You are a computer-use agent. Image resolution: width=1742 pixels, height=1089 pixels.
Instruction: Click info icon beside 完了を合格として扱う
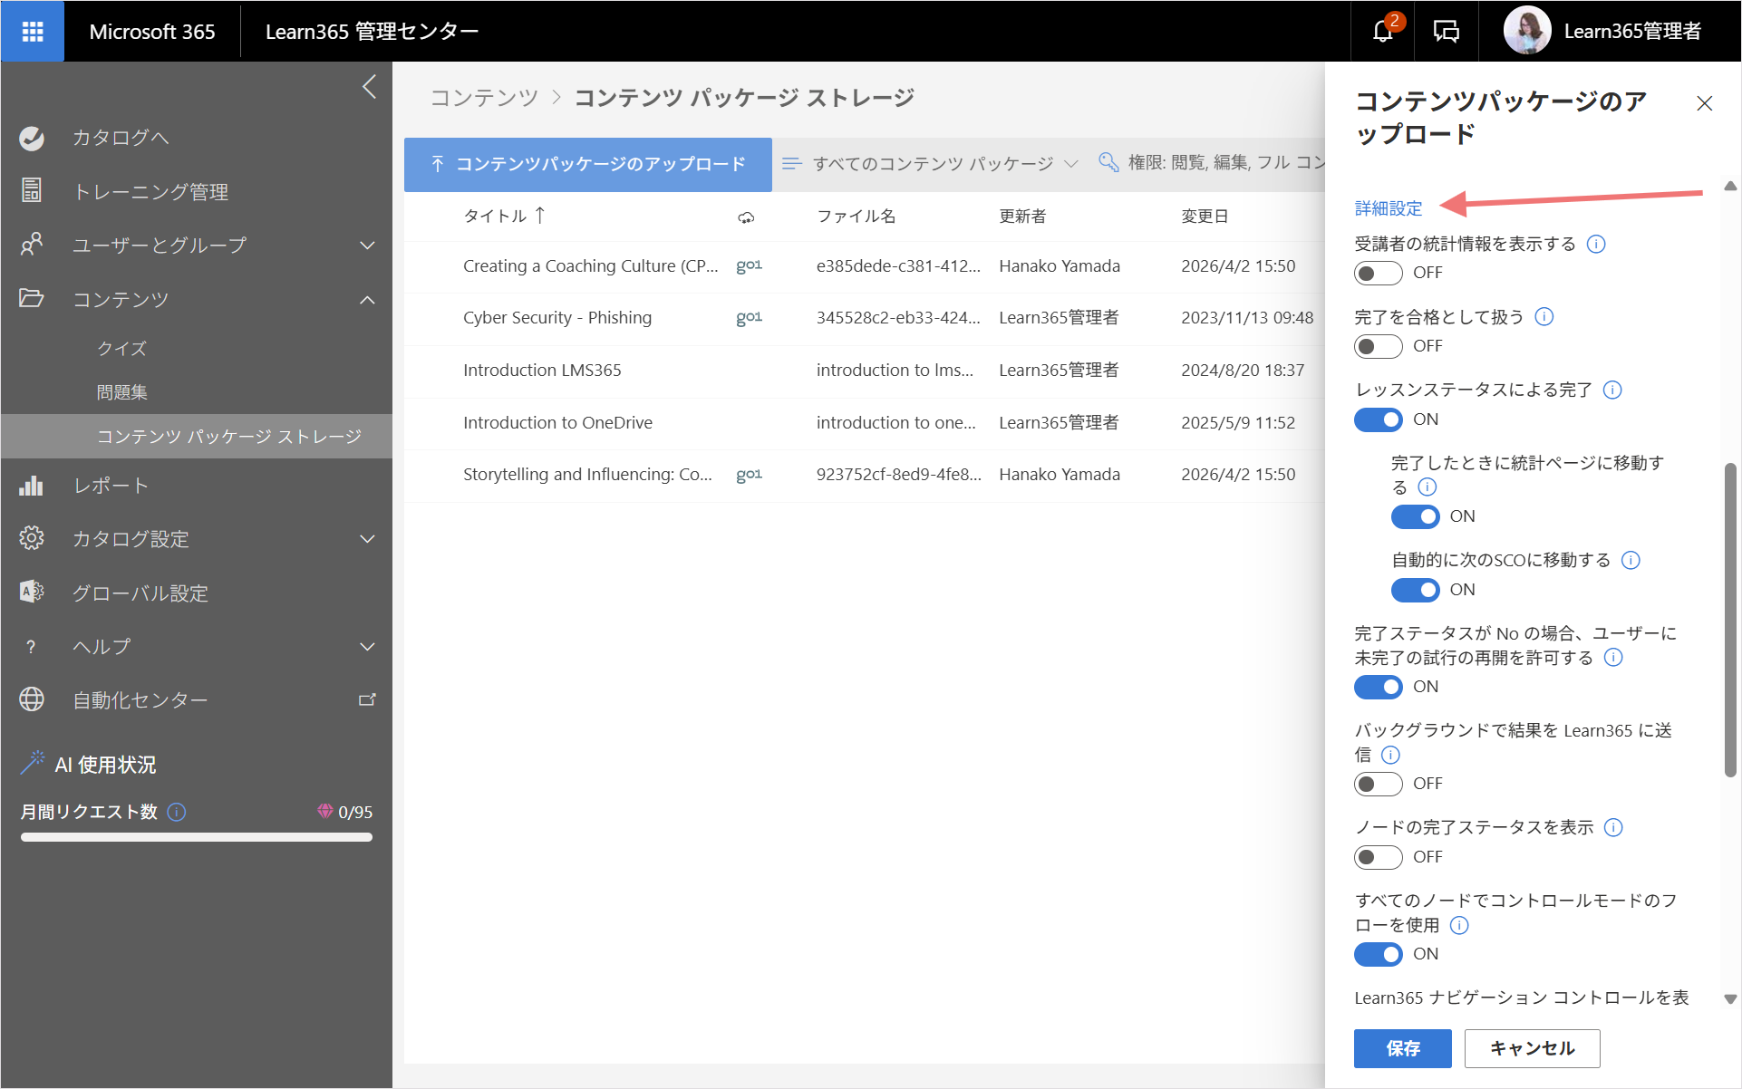click(1544, 316)
